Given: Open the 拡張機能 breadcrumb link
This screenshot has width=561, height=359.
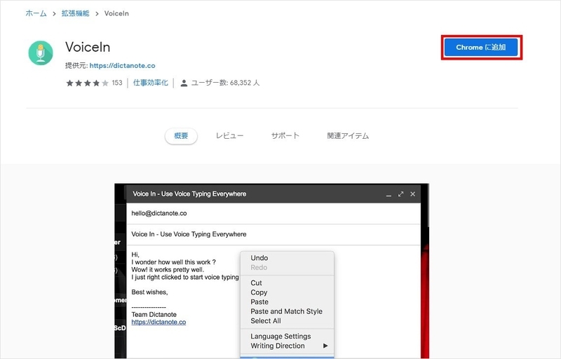Looking at the screenshot, I should [x=76, y=13].
